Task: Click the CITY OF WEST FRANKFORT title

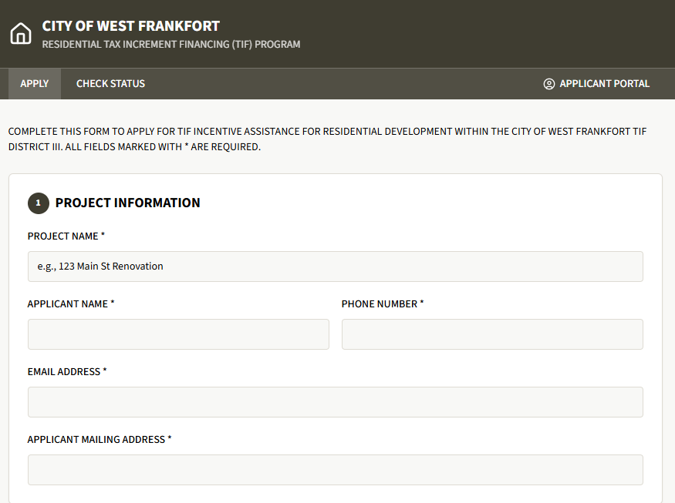Action: pos(131,25)
